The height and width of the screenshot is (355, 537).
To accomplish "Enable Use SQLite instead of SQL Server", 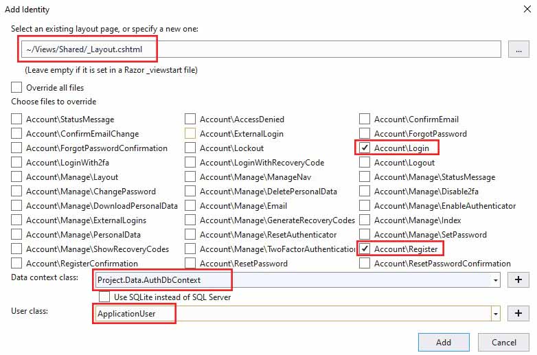I will tap(104, 297).
